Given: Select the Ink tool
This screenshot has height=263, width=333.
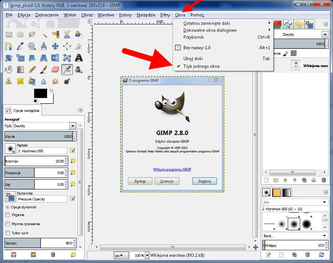Looking at the screenshot, I should tap(79, 69).
